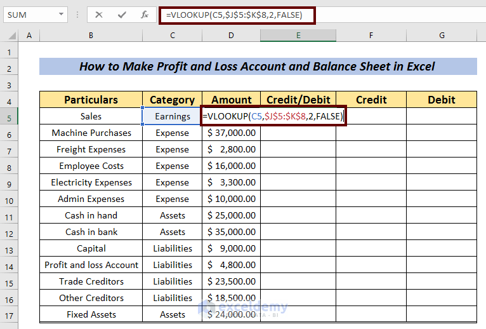The image size is (486, 329).
Task: Select row 17 header
Action: [x=9, y=316]
